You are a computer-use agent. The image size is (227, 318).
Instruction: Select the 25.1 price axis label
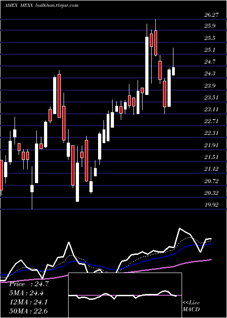210,50
